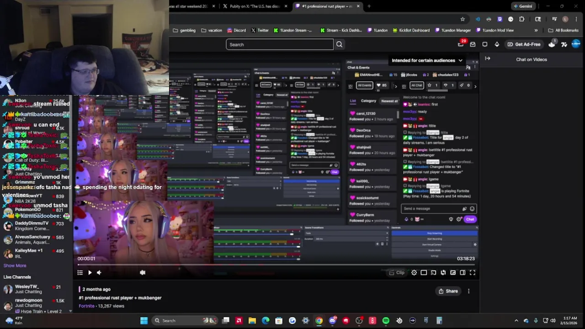Seek on the video progress bar

276,265
